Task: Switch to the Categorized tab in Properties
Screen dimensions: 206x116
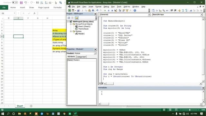Action: (81, 57)
